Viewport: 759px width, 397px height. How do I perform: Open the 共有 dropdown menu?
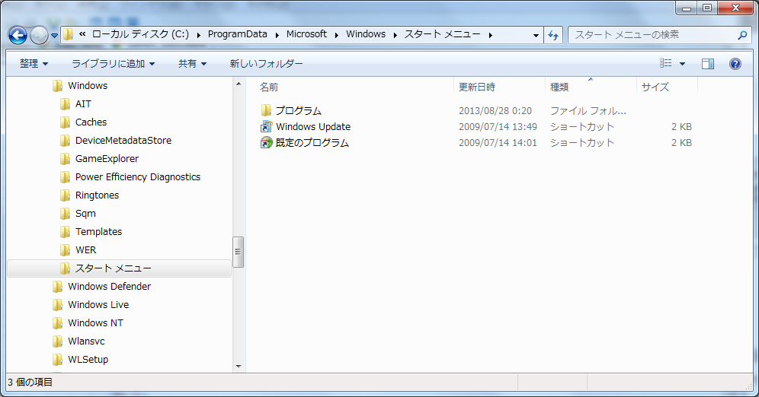(192, 64)
